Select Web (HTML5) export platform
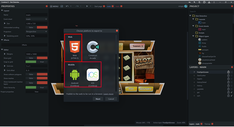The height and width of the screenshot is (127, 234). 75,50
